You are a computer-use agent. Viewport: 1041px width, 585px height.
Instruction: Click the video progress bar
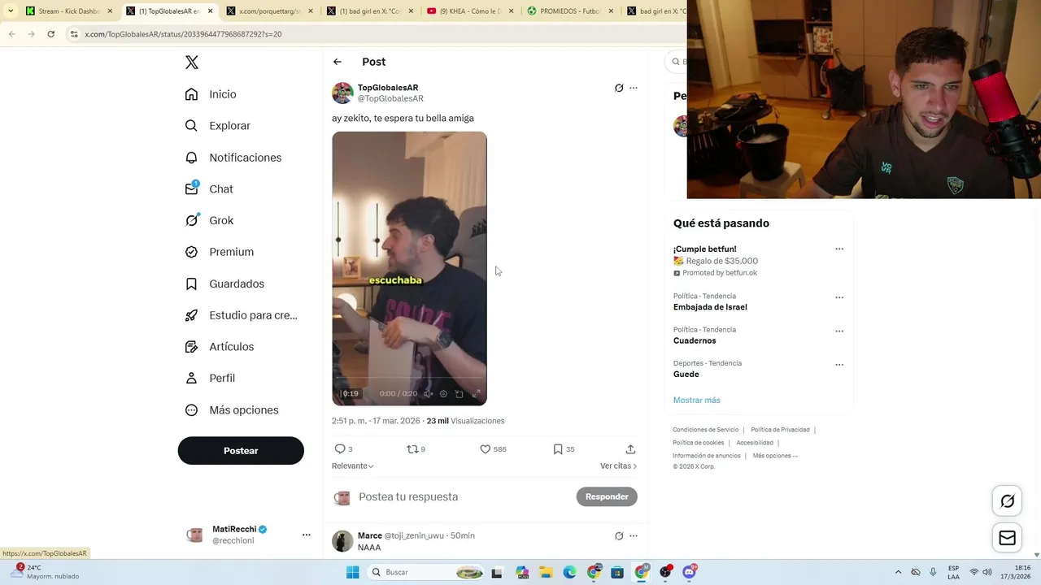(x=409, y=378)
